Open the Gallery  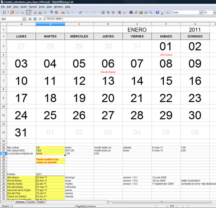(x=141, y=13)
